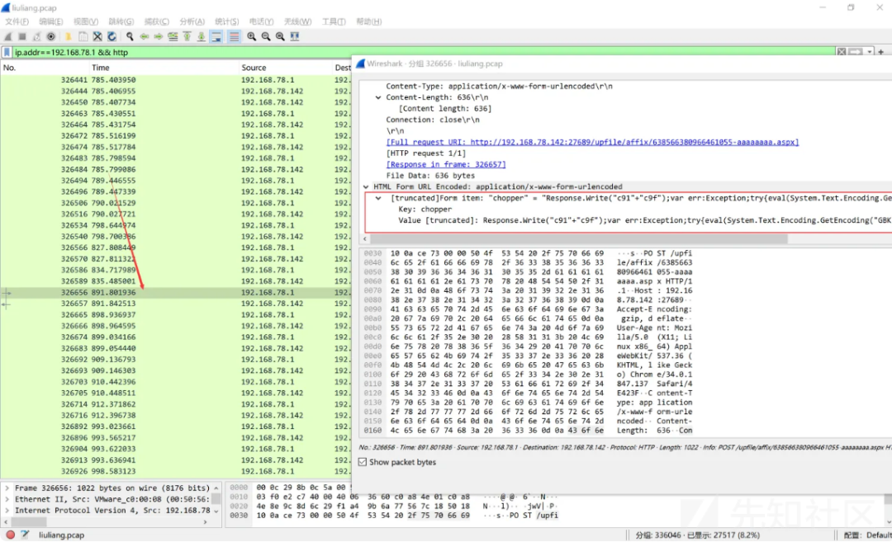Select the [HTTP request 1/1] line

[425, 153]
